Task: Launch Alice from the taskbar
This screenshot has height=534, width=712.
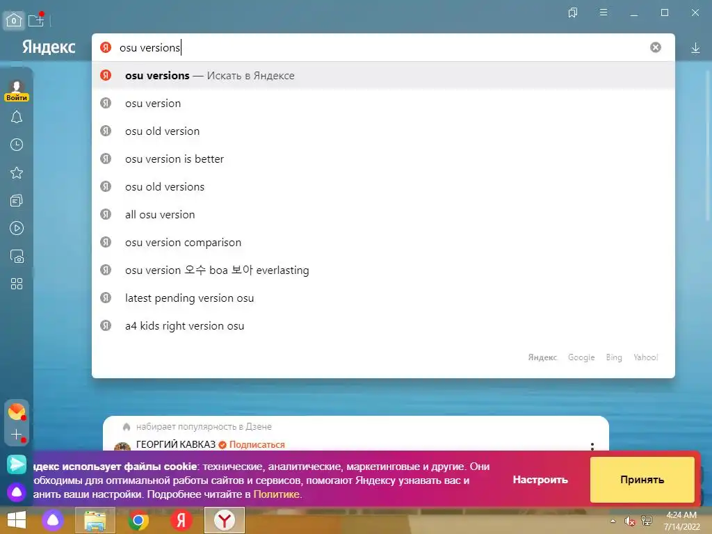Action: pos(53,520)
